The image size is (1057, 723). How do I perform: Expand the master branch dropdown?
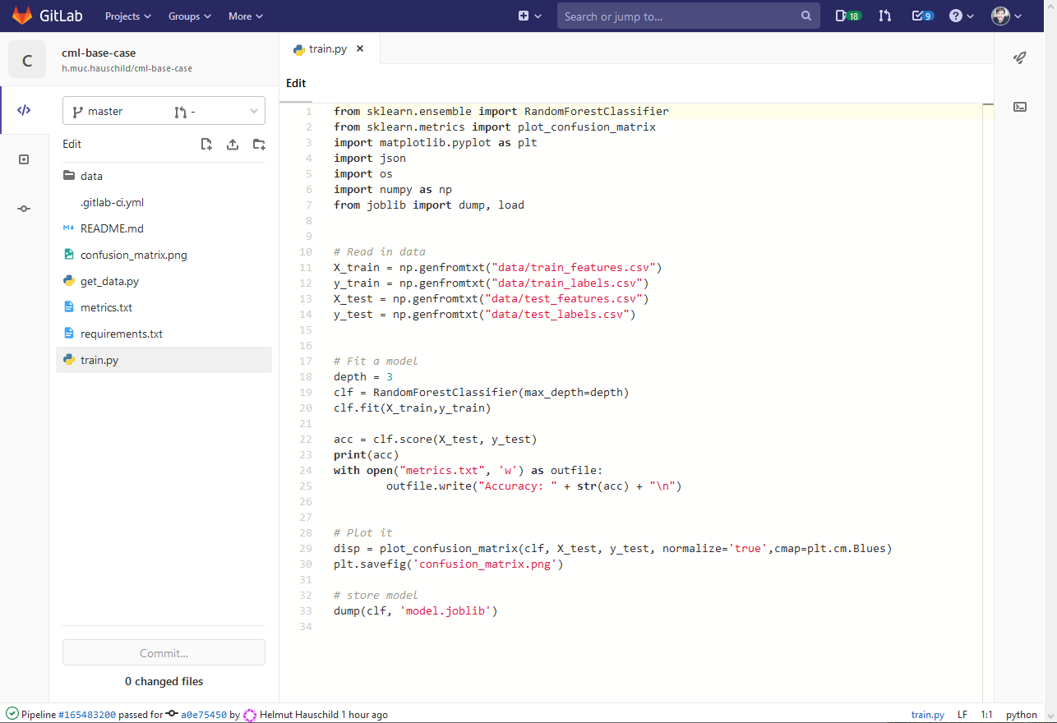pyautogui.click(x=164, y=111)
